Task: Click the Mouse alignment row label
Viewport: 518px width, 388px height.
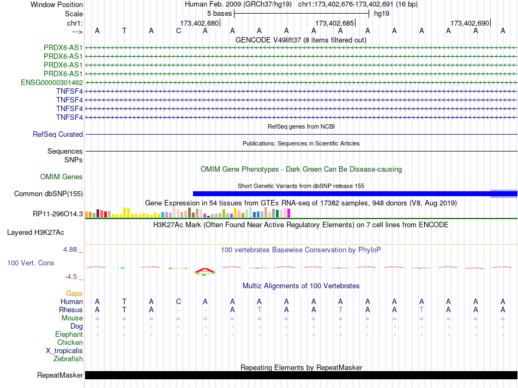Action: click(72, 318)
